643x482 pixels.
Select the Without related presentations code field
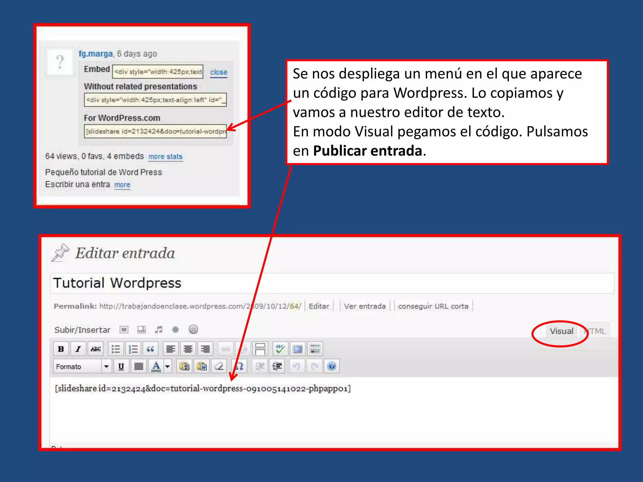(155, 100)
